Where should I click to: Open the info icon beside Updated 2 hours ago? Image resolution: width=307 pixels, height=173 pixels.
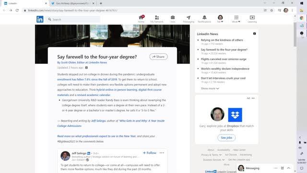coord(86,68)
